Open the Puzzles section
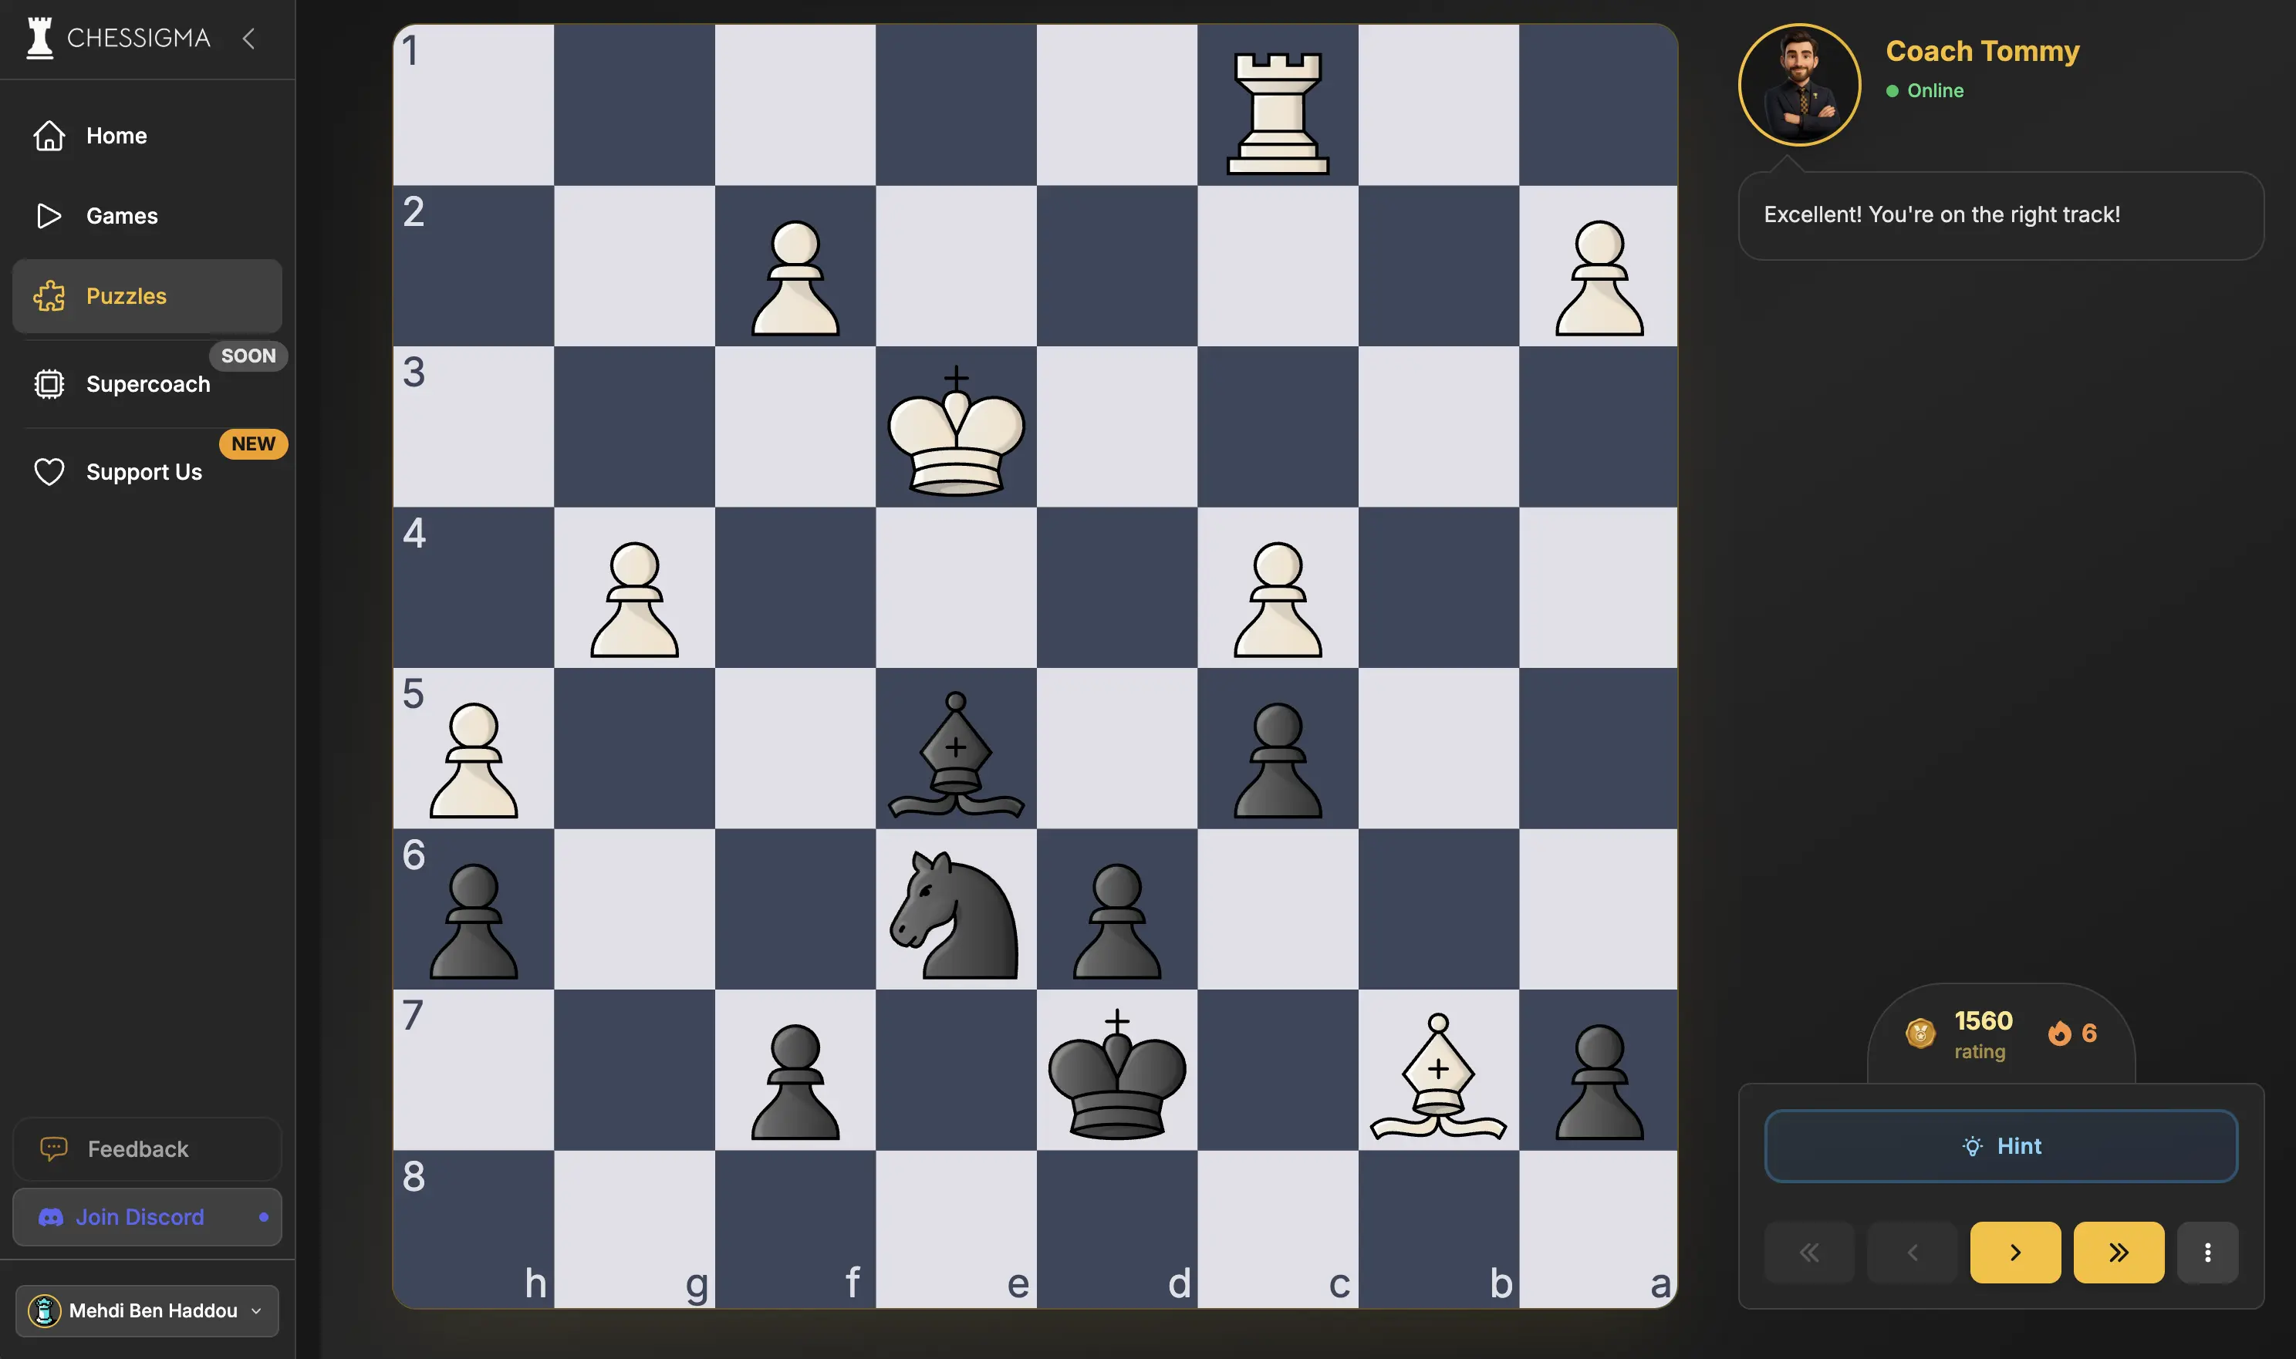Viewport: 2296px width, 1359px height. click(x=127, y=295)
